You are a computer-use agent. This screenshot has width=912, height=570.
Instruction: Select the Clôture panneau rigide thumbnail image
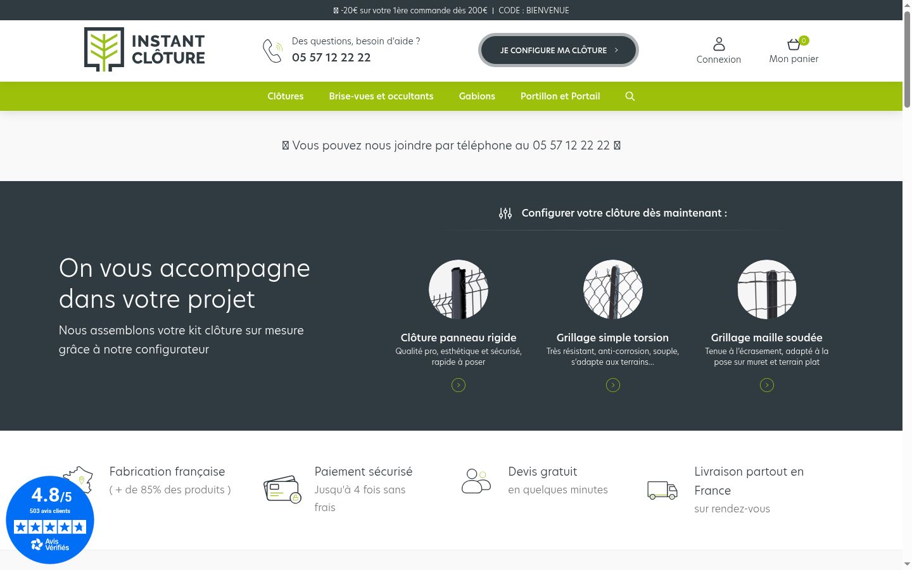click(459, 289)
